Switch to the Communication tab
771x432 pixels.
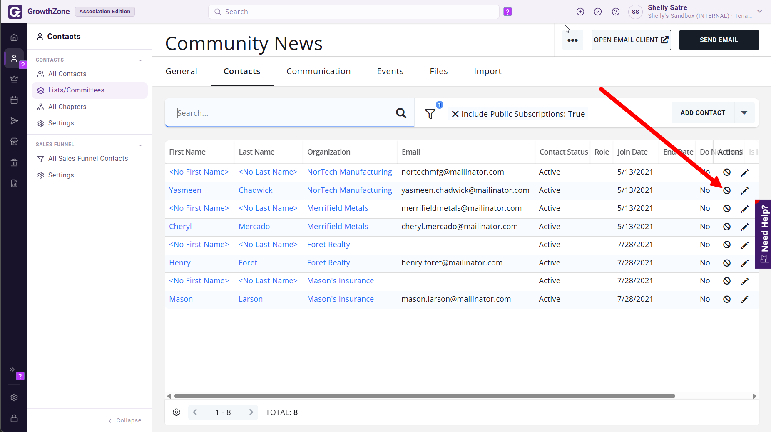[x=318, y=71]
